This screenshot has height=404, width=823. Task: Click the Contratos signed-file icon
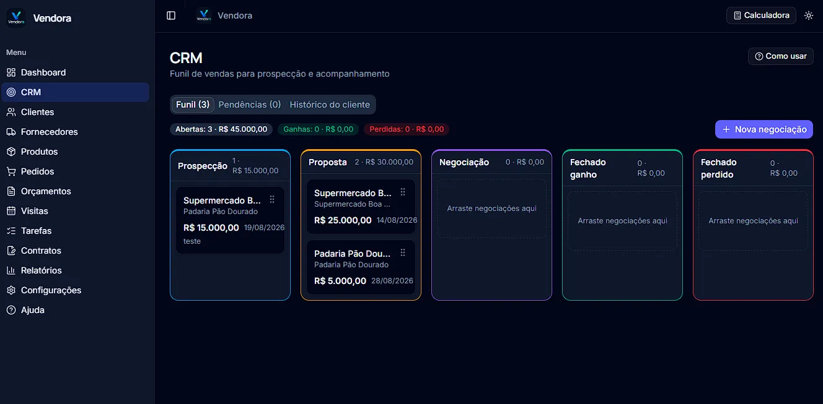(11, 251)
